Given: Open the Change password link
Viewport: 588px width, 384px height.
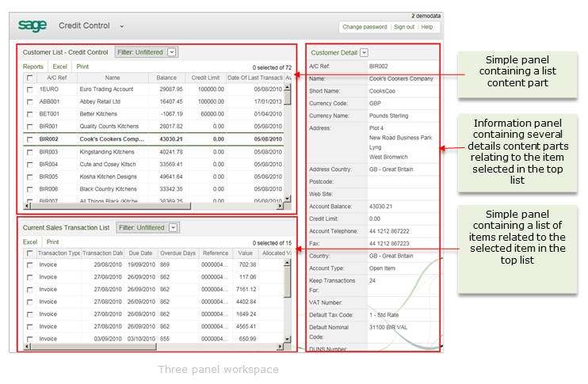Looking at the screenshot, I should (x=365, y=27).
